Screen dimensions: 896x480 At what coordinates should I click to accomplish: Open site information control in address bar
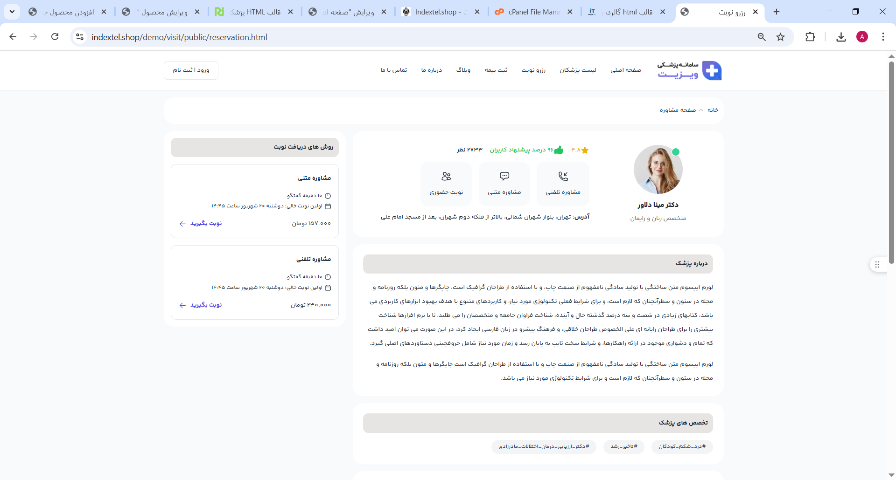80,37
